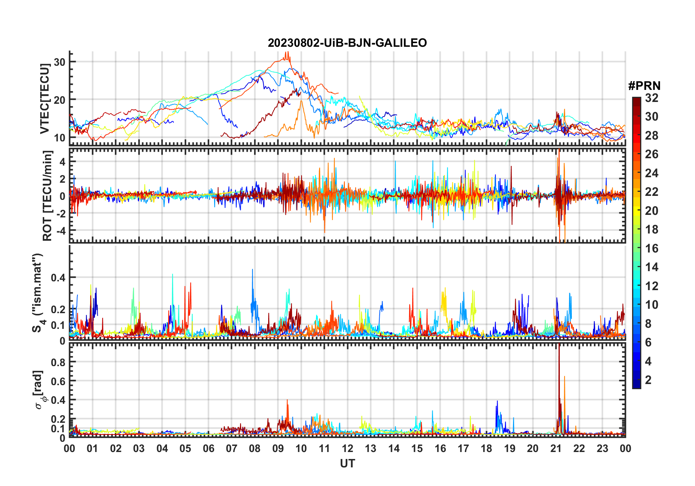Screen dimensions: 695x486
Task: Click the 05 hour label on the UT axis
Action: pos(185,448)
